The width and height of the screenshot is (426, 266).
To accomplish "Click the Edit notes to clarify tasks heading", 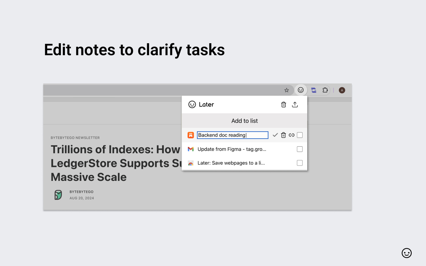I will click(x=134, y=50).
